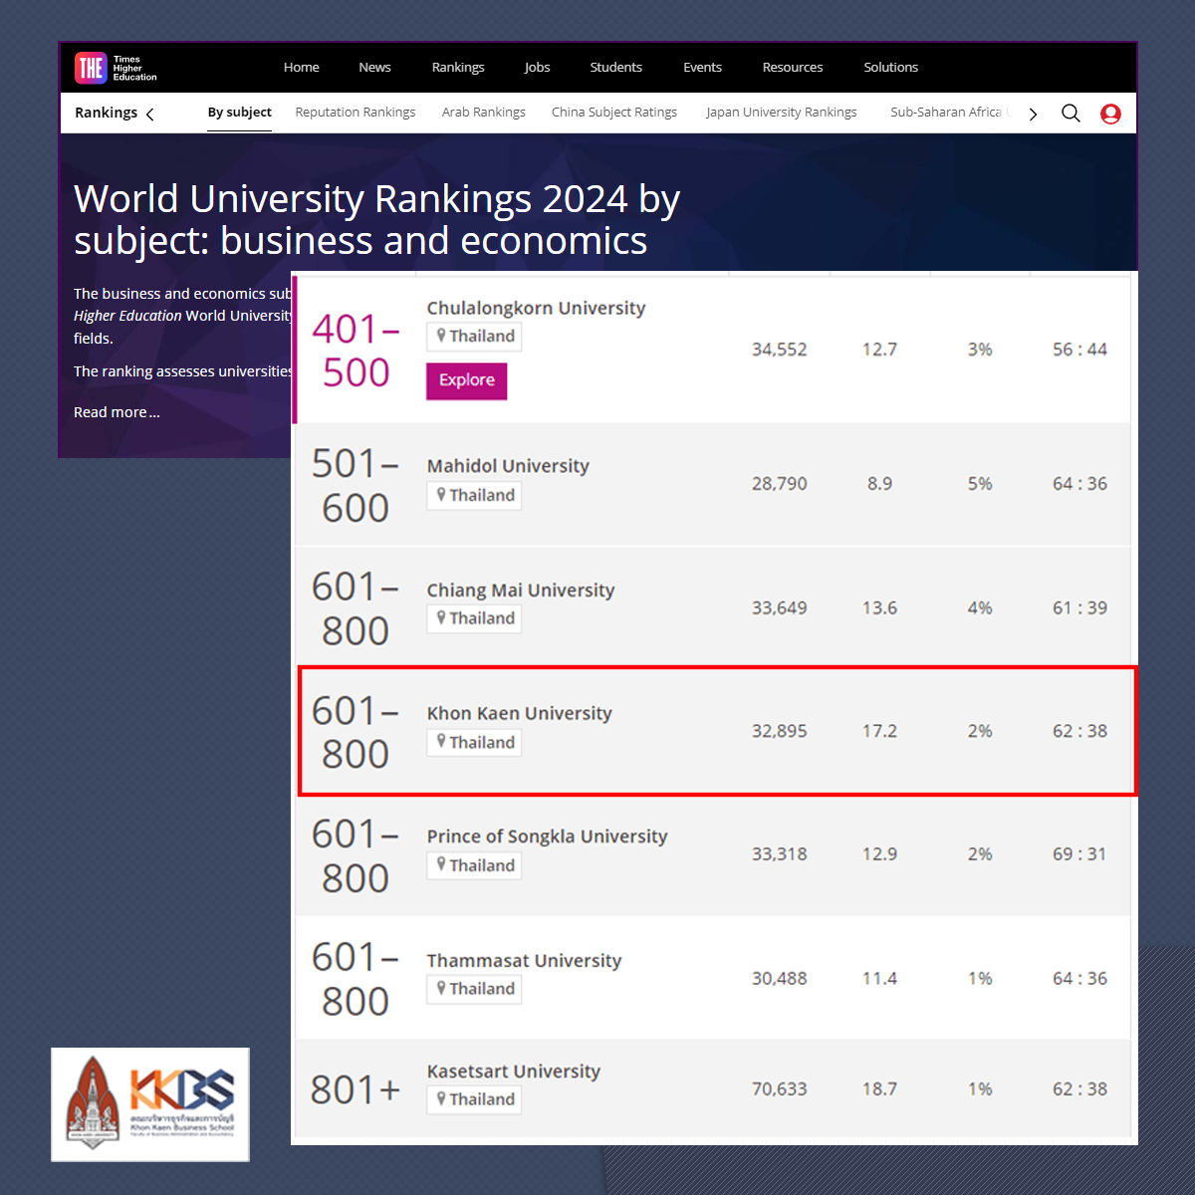Open the News menu item
Screen dimensions: 1195x1195
pyautogui.click(x=374, y=67)
